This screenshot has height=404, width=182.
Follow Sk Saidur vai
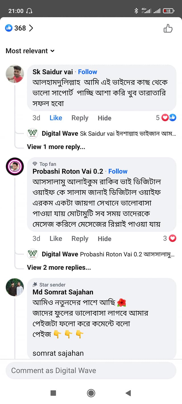(x=88, y=72)
